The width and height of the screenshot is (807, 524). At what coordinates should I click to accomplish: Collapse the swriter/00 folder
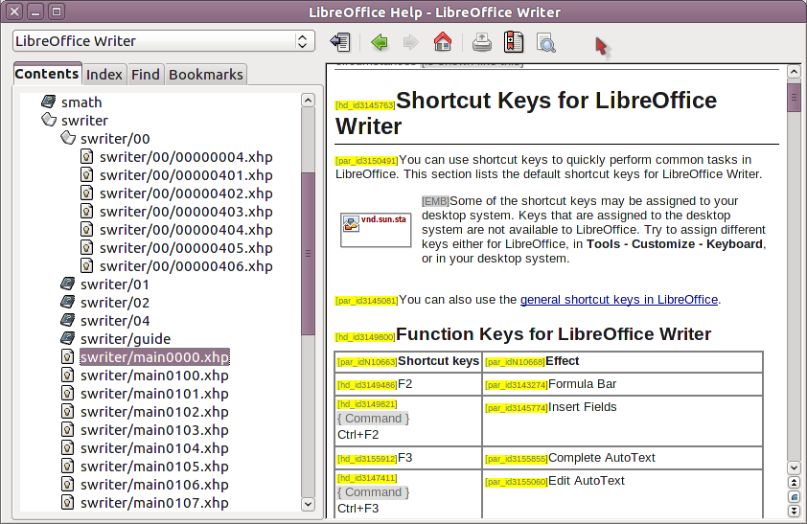[x=68, y=138]
